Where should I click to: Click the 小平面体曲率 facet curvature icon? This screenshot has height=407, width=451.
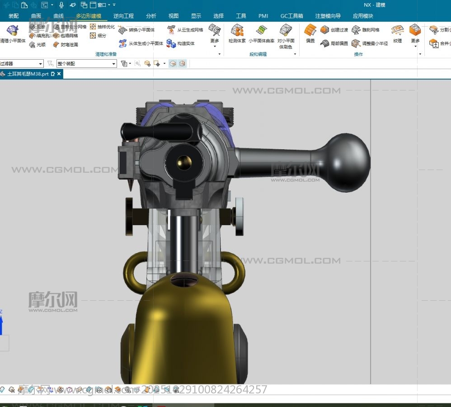261,31
